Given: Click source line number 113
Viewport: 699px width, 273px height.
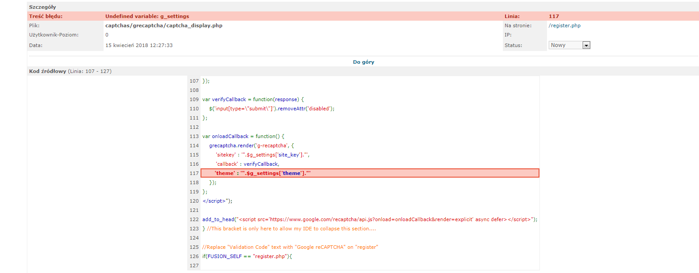Looking at the screenshot, I should pyautogui.click(x=194, y=136).
